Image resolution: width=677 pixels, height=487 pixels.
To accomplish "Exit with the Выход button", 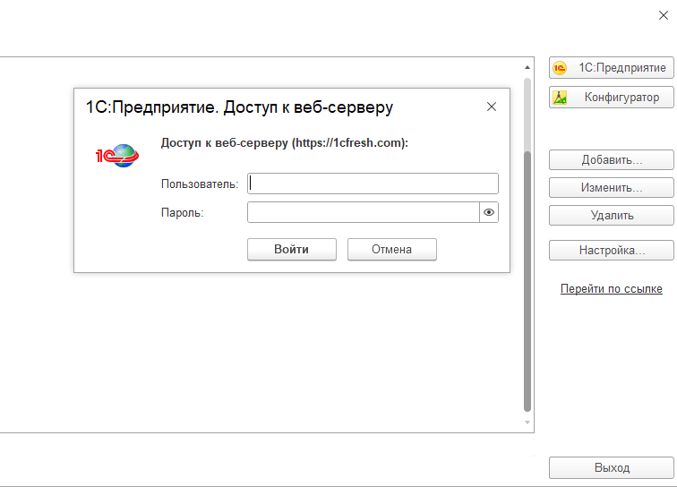I will point(611,467).
